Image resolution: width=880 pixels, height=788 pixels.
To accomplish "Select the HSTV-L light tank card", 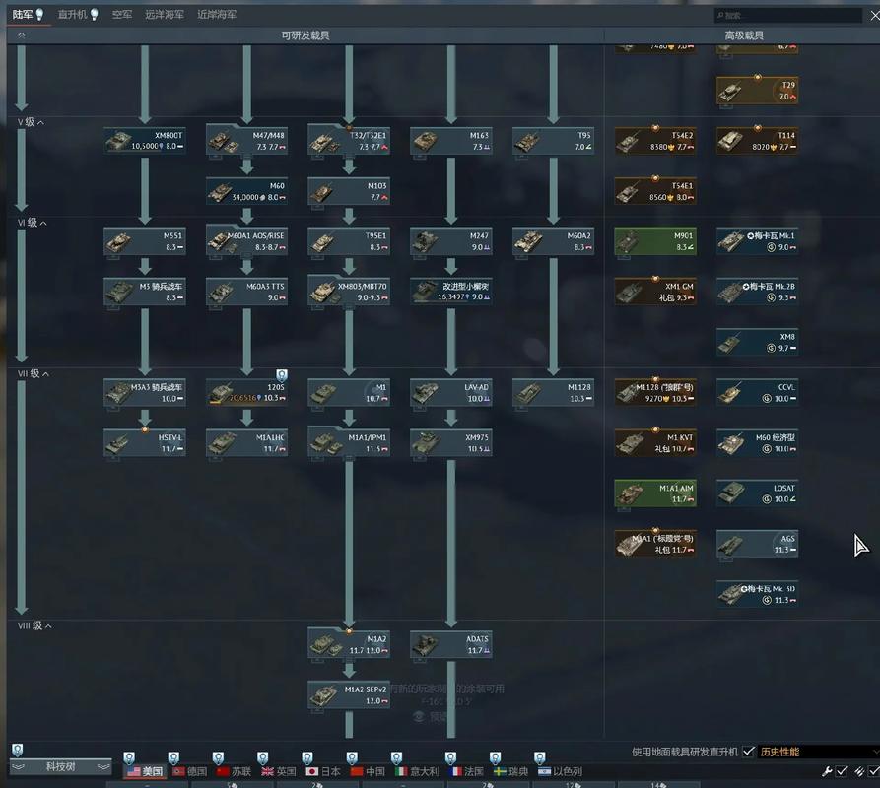I will 145,442.
